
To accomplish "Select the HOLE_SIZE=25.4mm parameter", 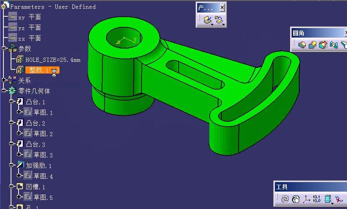I will tap(53, 60).
